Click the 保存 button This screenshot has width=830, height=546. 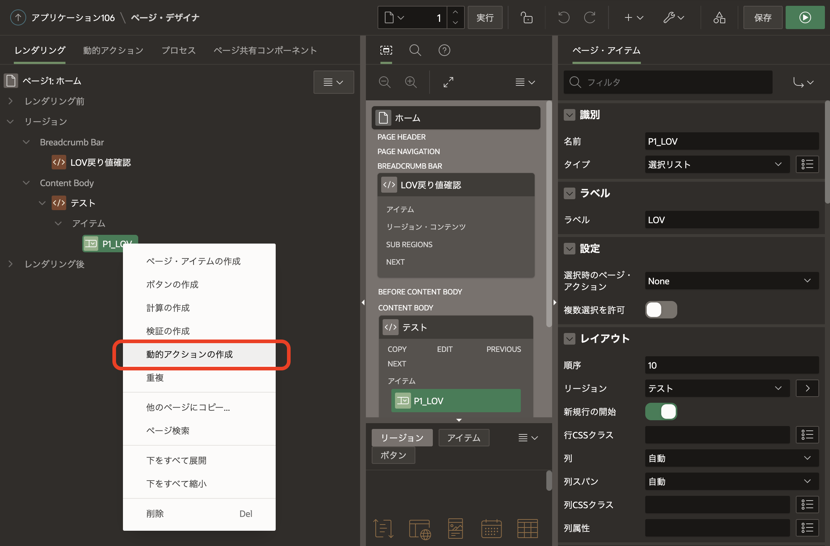tap(763, 17)
